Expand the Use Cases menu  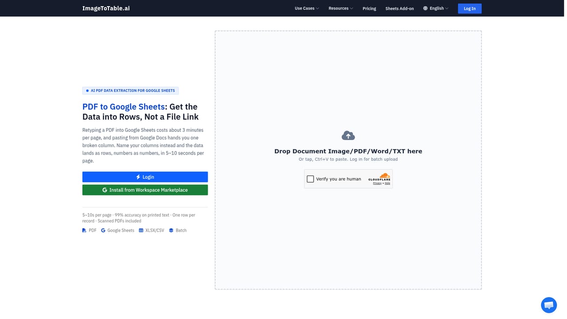click(307, 8)
